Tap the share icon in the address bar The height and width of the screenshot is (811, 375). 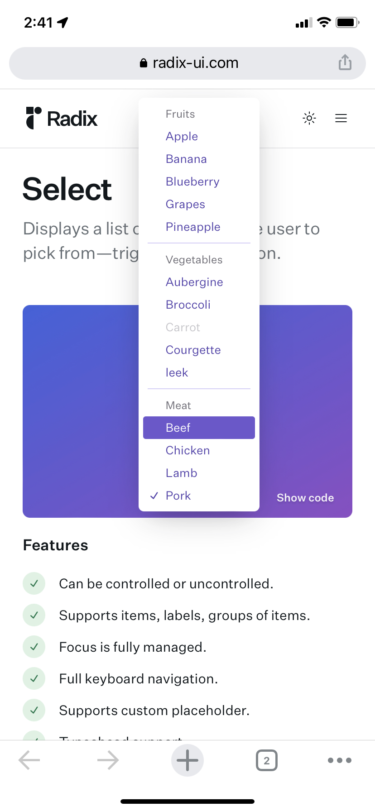pos(345,63)
